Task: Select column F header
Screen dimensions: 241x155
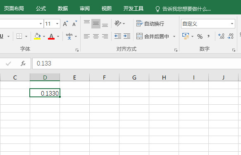Action: point(104,77)
